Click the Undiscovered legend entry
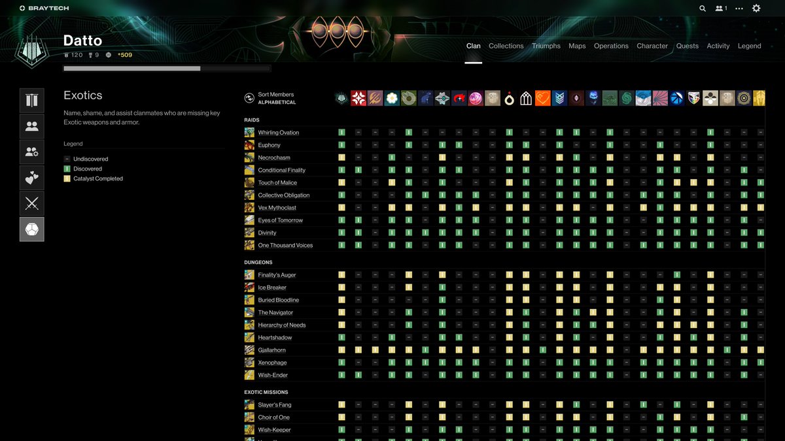 tap(86, 159)
